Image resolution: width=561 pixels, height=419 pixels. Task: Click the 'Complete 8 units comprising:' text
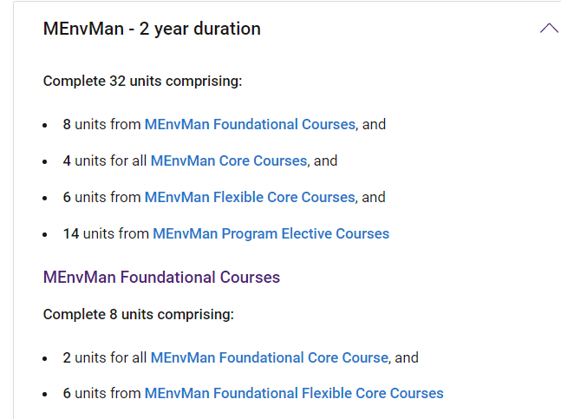139,314
